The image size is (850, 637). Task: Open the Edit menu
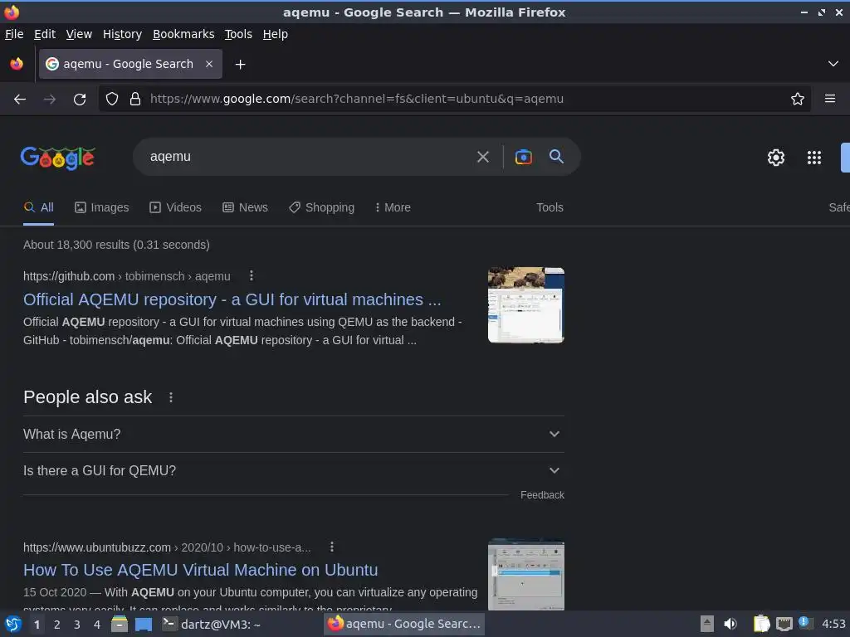[45, 34]
